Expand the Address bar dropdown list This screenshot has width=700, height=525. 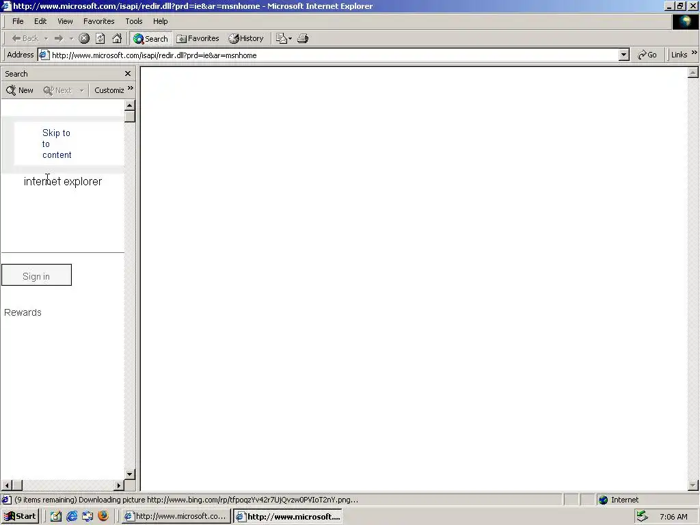pyautogui.click(x=624, y=55)
